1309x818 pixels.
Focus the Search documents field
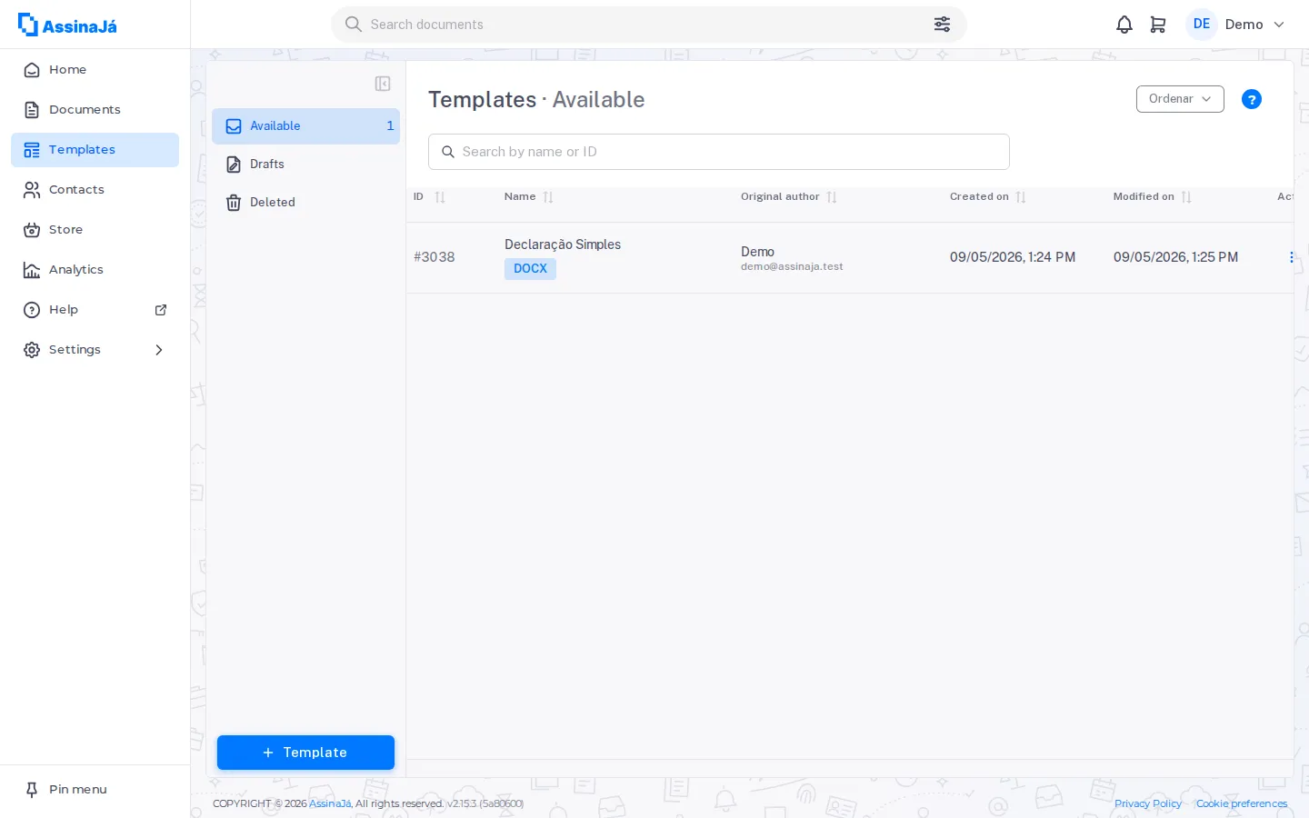(648, 25)
